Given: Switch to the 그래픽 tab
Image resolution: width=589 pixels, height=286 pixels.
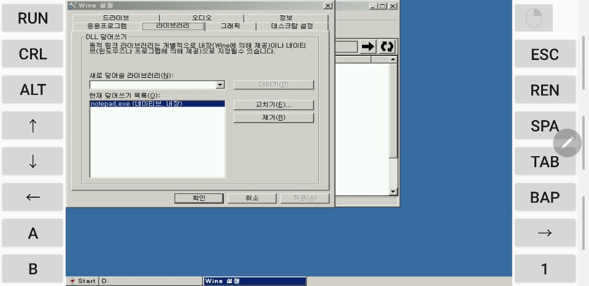Looking at the screenshot, I should (x=230, y=26).
